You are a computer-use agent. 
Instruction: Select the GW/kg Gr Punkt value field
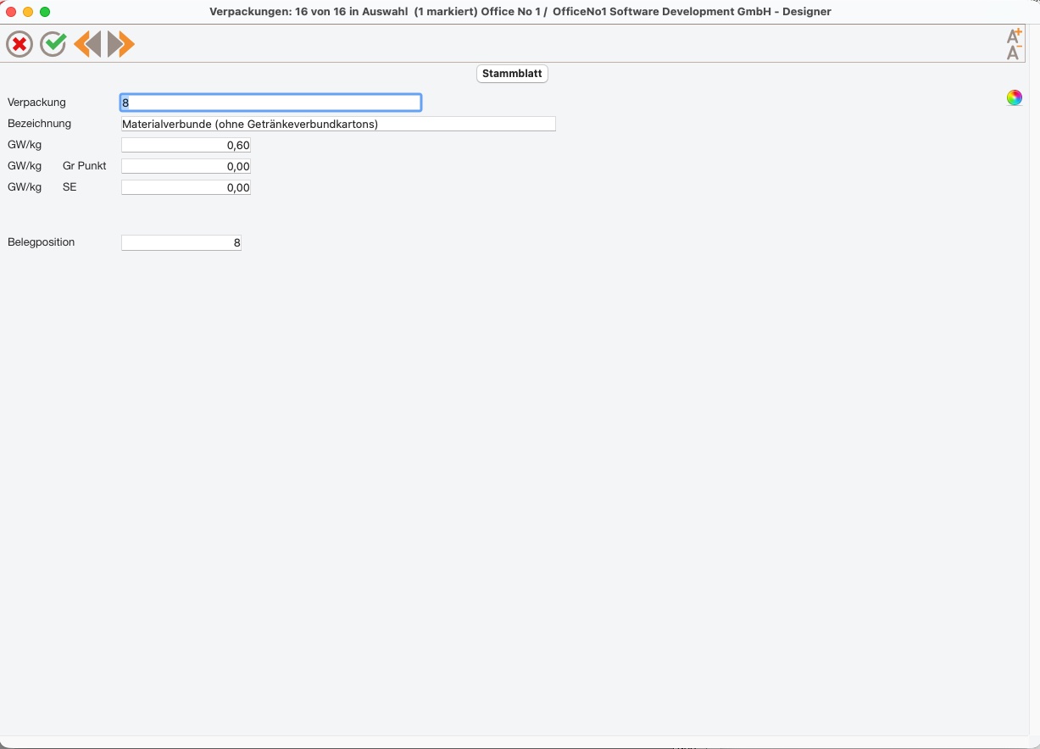pos(186,166)
